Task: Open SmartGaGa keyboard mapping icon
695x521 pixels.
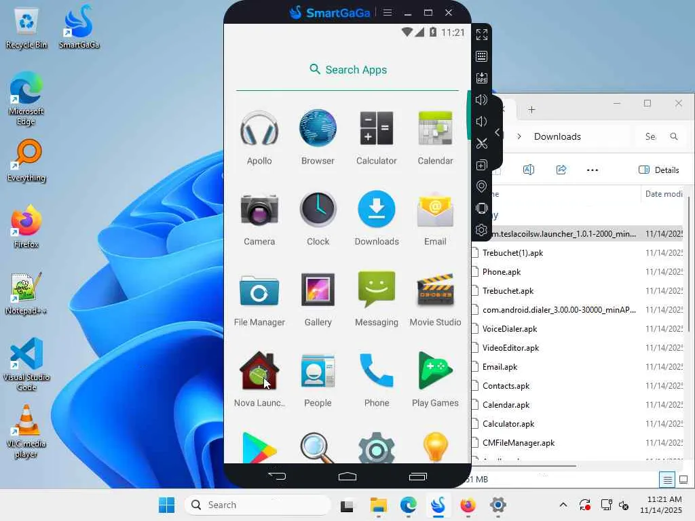Action: click(481, 56)
